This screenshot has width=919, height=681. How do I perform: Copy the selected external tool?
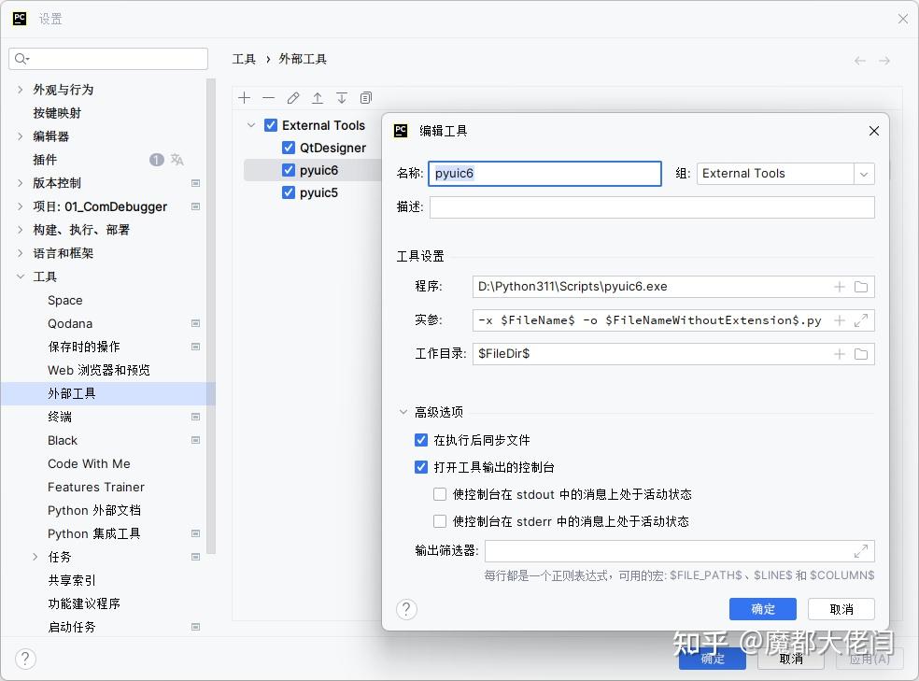point(365,97)
